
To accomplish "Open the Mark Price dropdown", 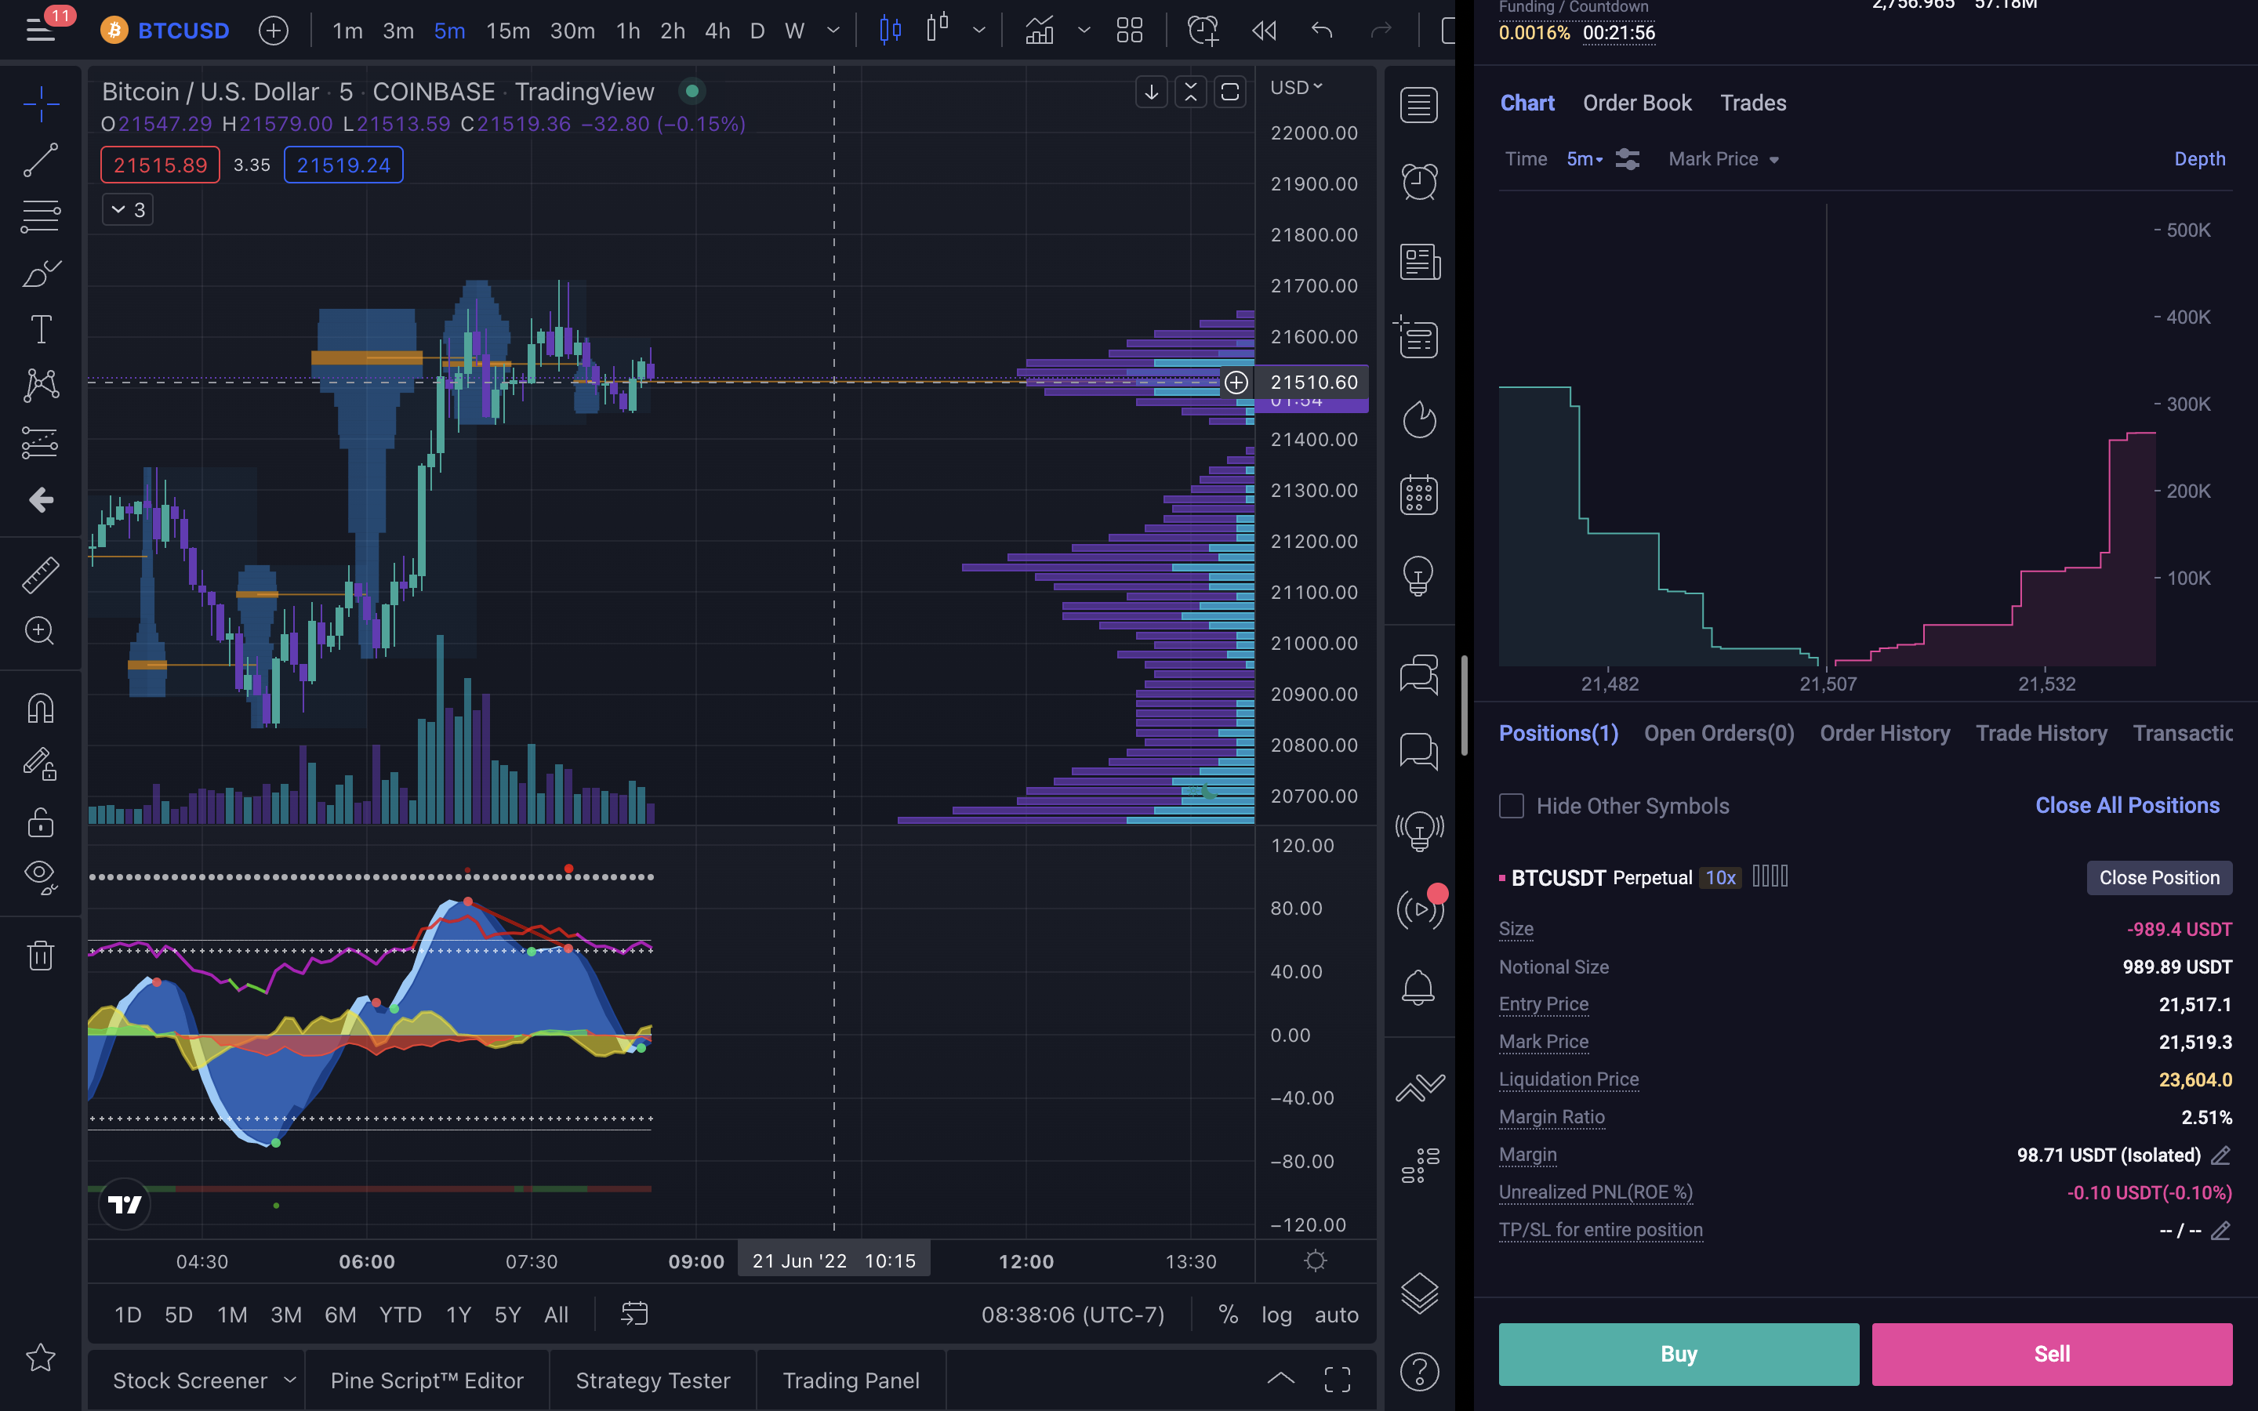I will [1723, 160].
